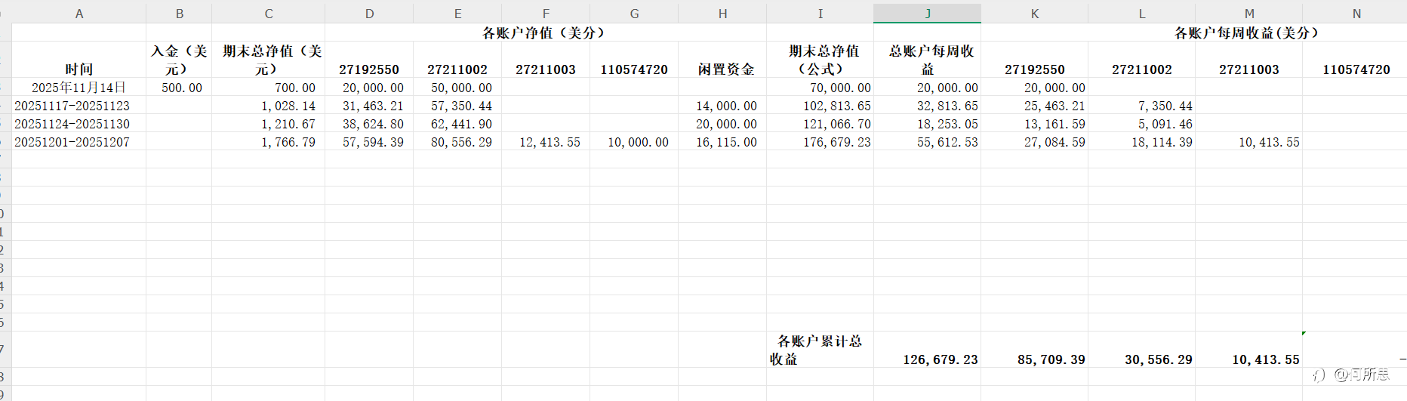Click the cell showing 13,161.59
Viewport: 1407px width, 401px height.
click(x=1035, y=123)
